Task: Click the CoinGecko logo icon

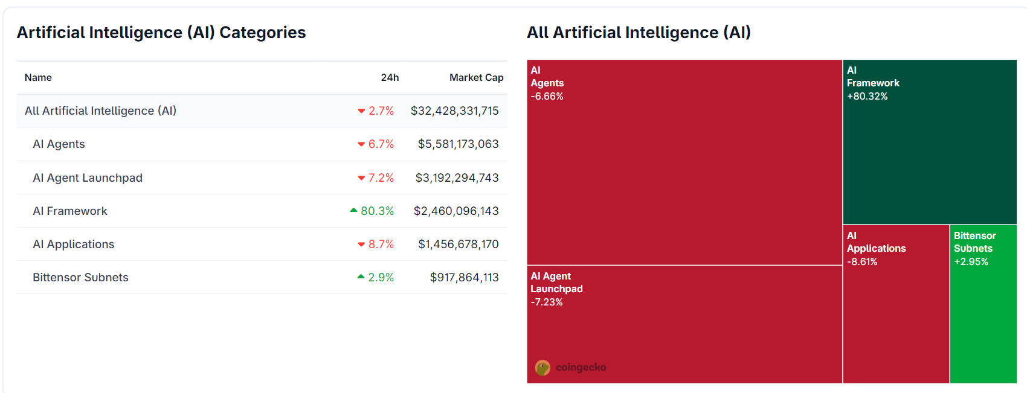Action: pos(542,367)
